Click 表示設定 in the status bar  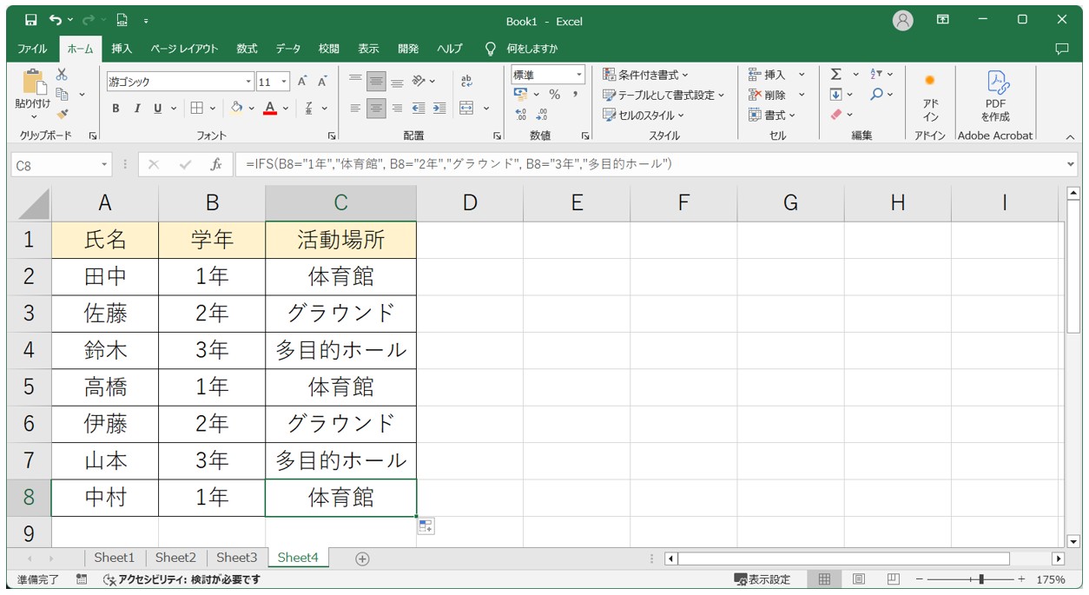point(762,579)
